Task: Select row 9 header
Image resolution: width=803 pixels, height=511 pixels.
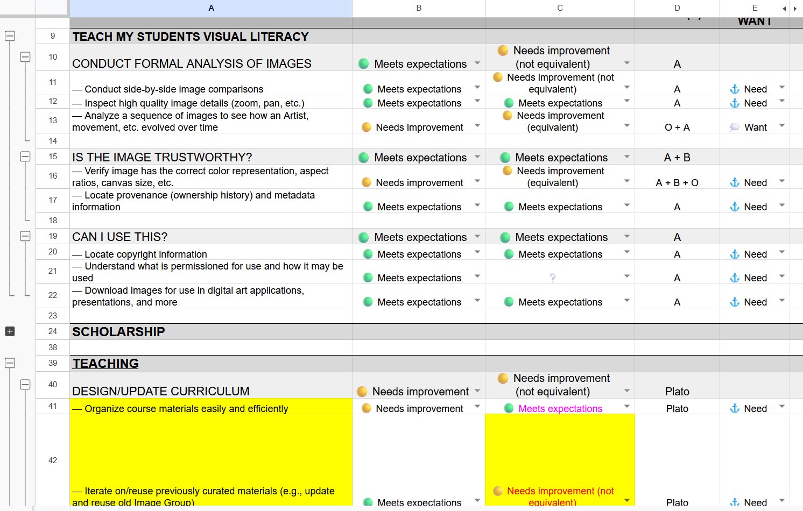Action: pyautogui.click(x=53, y=36)
